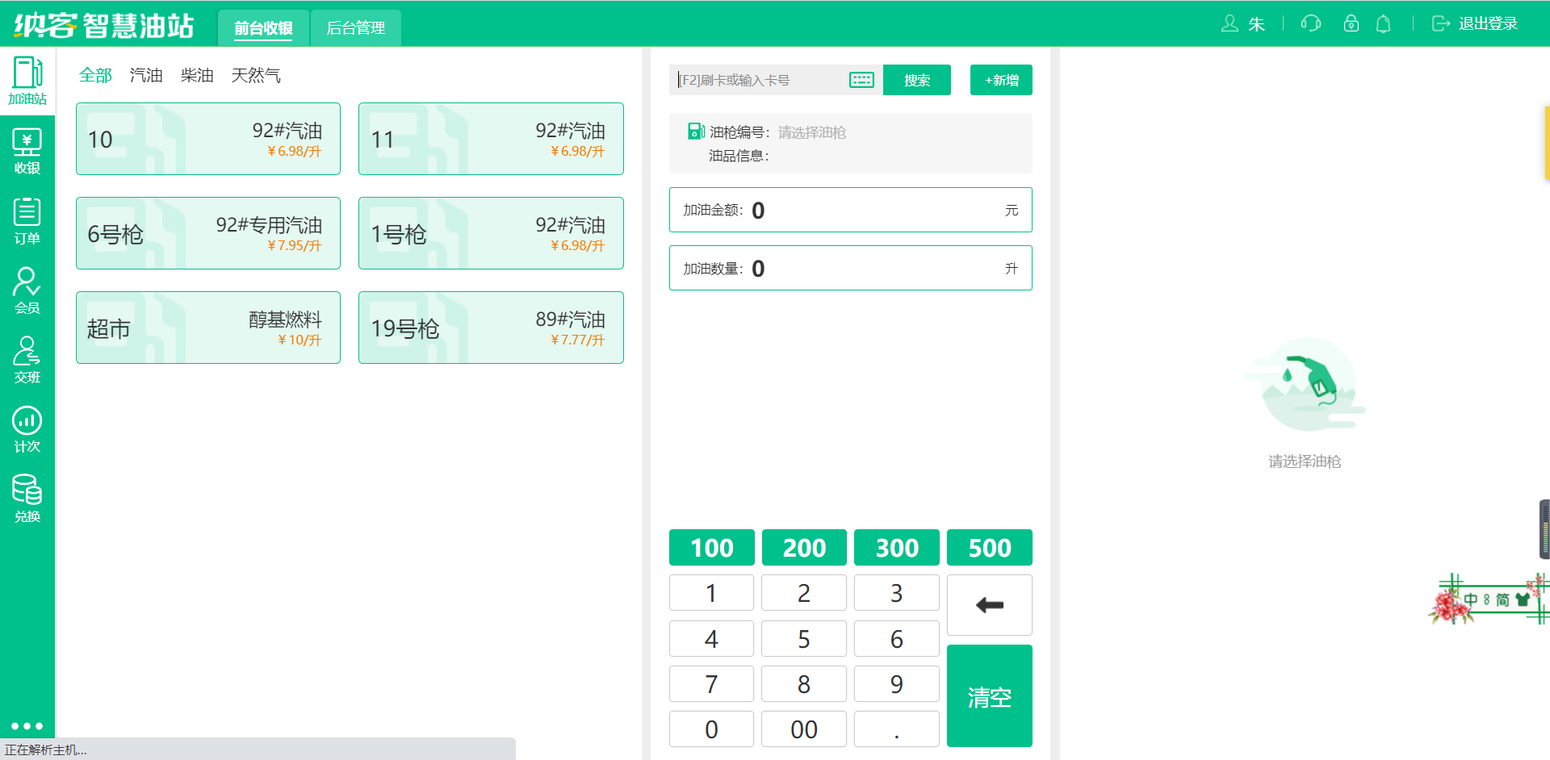Select the 500 quick amount button
This screenshot has width=1550, height=760.
pos(989,548)
